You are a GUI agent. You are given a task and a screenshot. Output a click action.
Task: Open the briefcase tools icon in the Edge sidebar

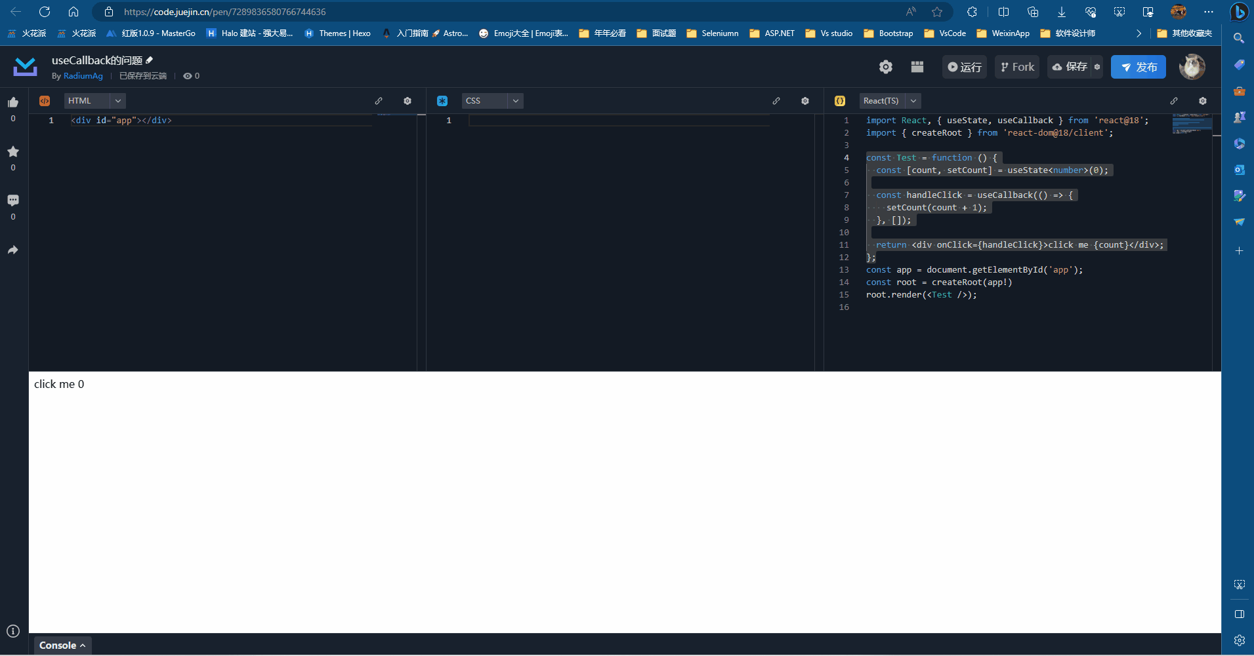[1239, 91]
